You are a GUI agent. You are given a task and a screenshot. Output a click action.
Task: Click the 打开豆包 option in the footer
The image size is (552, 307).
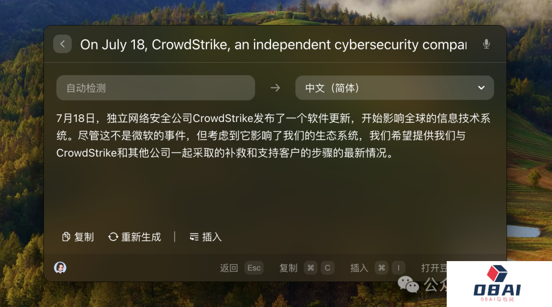tap(434, 268)
